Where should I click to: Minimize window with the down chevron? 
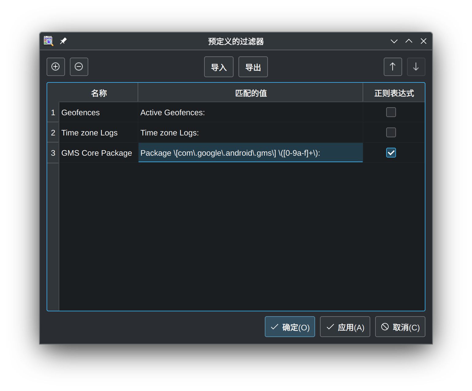[394, 41]
